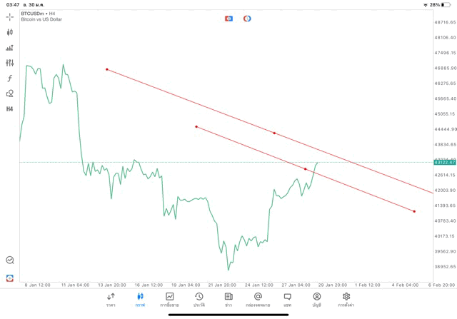Go to the ประวัติ history tab

199,299
